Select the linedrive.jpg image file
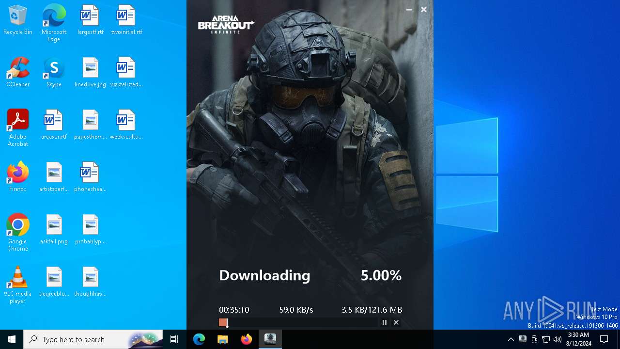The image size is (620, 349). coord(90,73)
